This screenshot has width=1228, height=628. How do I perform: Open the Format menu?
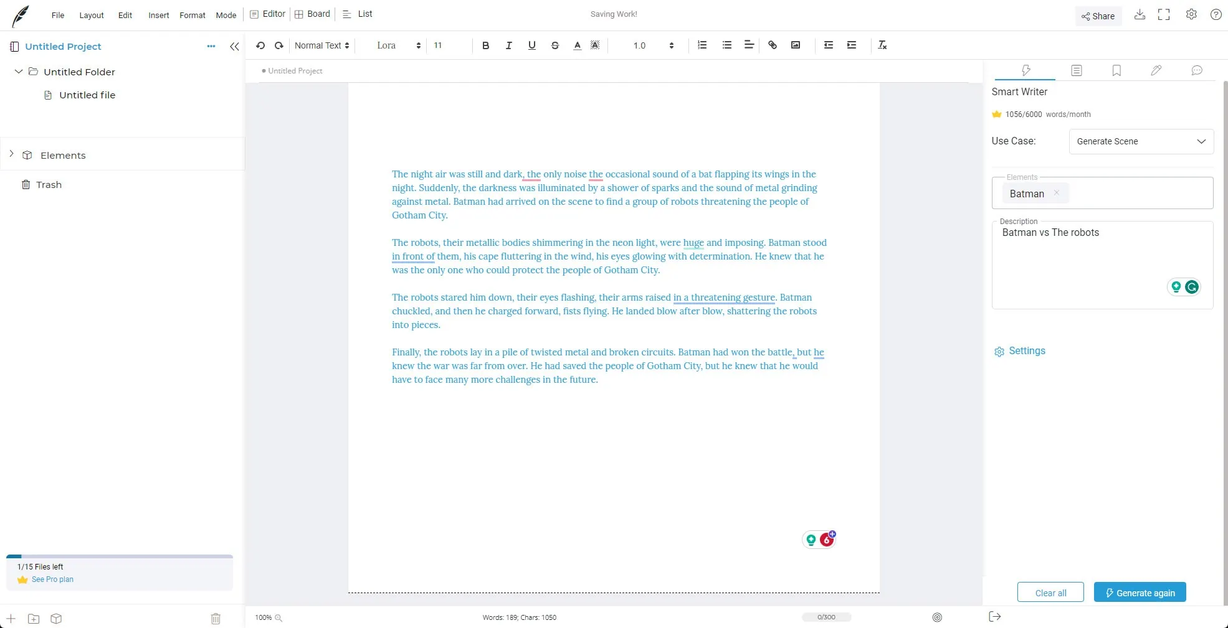193,15
